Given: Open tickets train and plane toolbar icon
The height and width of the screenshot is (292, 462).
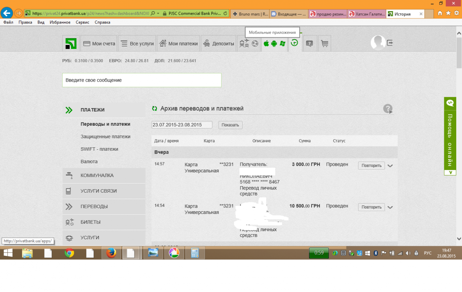Looking at the screenshot, I should point(244,43).
